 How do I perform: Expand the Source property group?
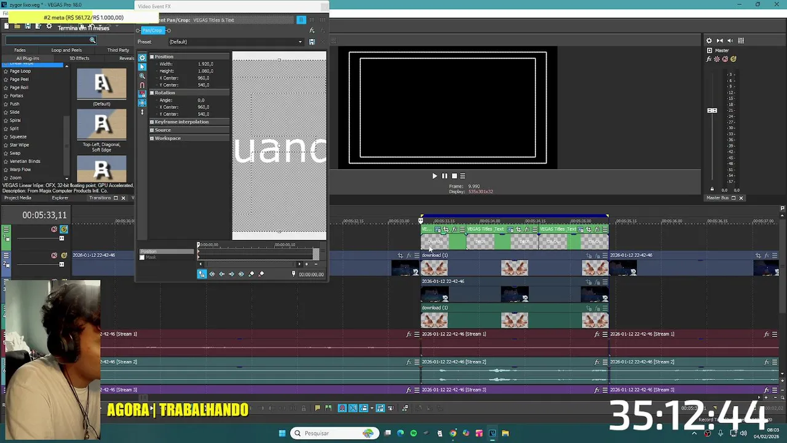coord(152,130)
